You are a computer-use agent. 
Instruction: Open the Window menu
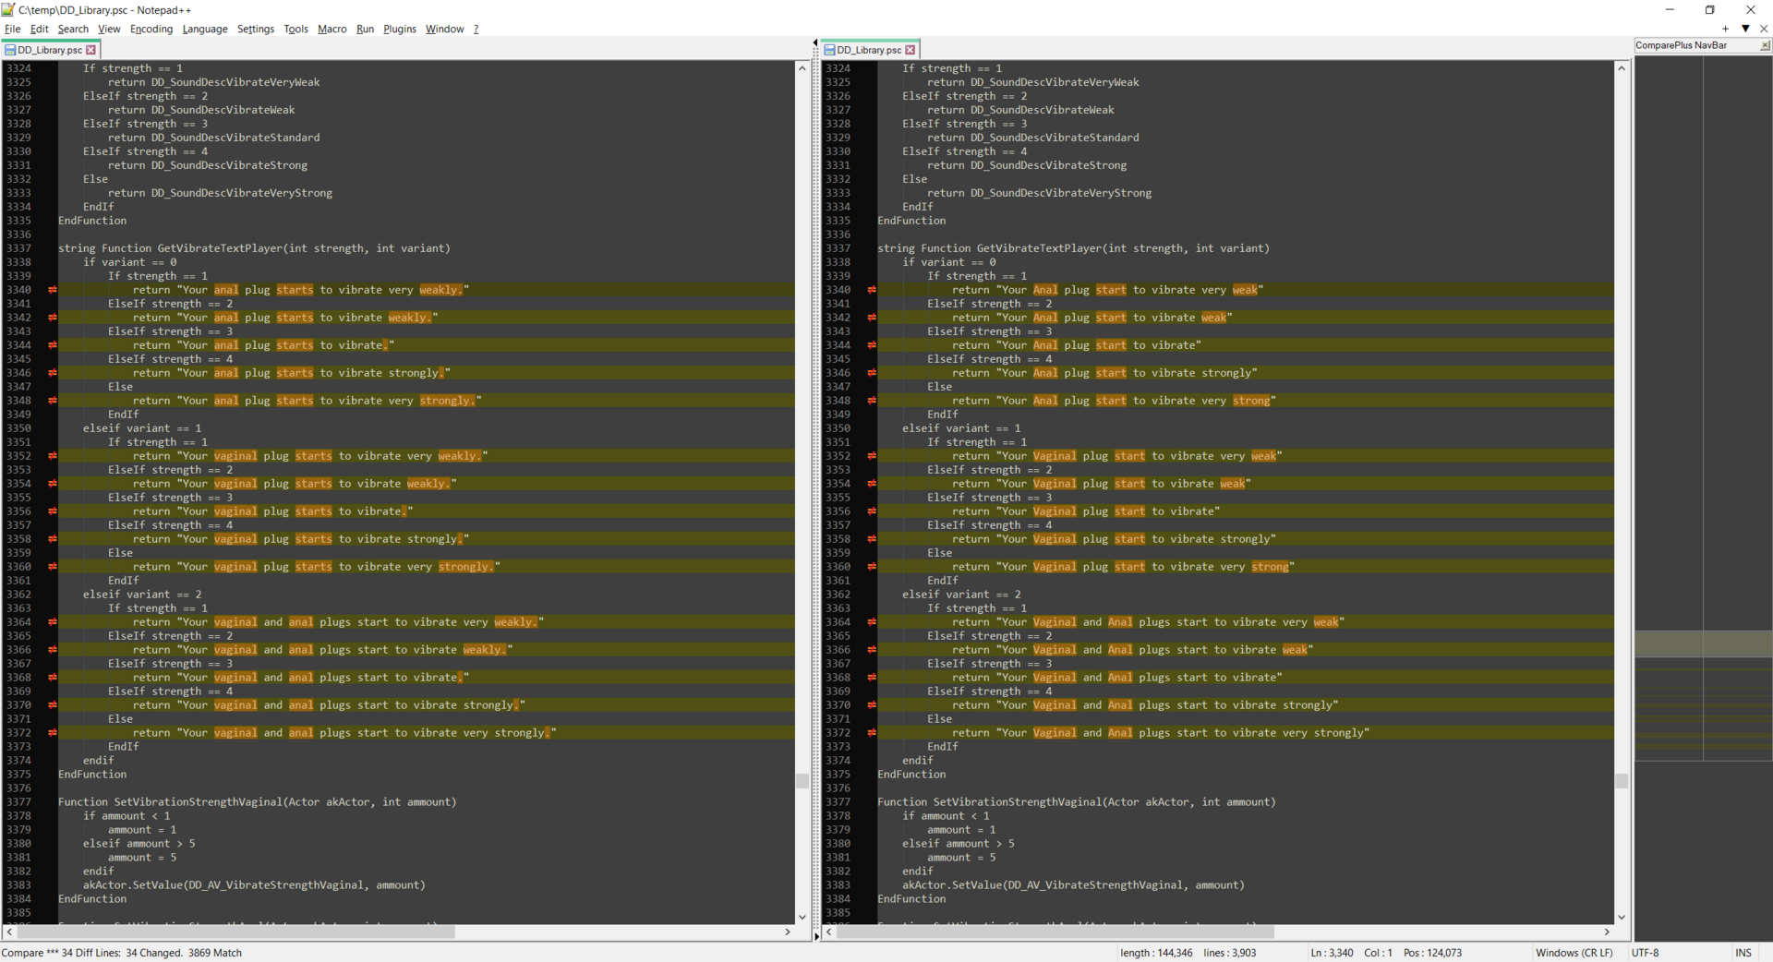click(445, 29)
